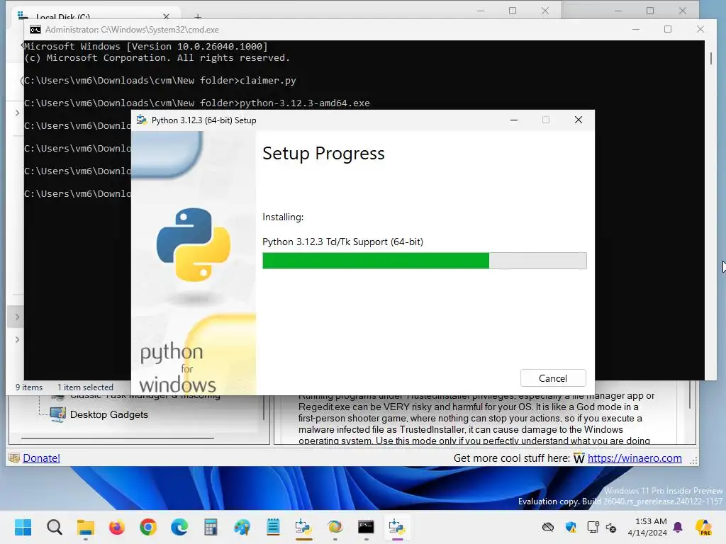726x544 pixels.
Task: Click 'Python 3.12.3 Tcl/Tk Support (64-bit)' text
Action: tap(342, 242)
